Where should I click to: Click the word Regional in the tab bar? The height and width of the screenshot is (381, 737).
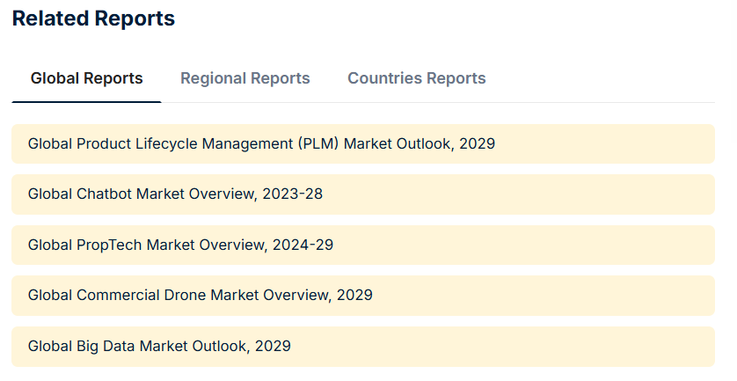pos(211,78)
